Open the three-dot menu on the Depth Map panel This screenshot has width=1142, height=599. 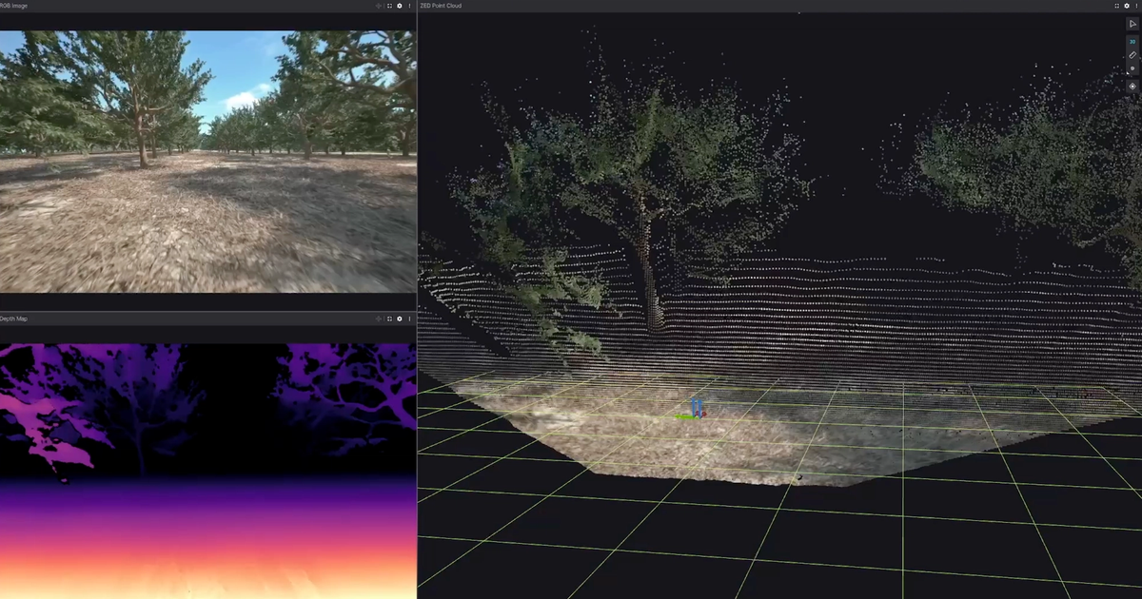[x=409, y=318]
